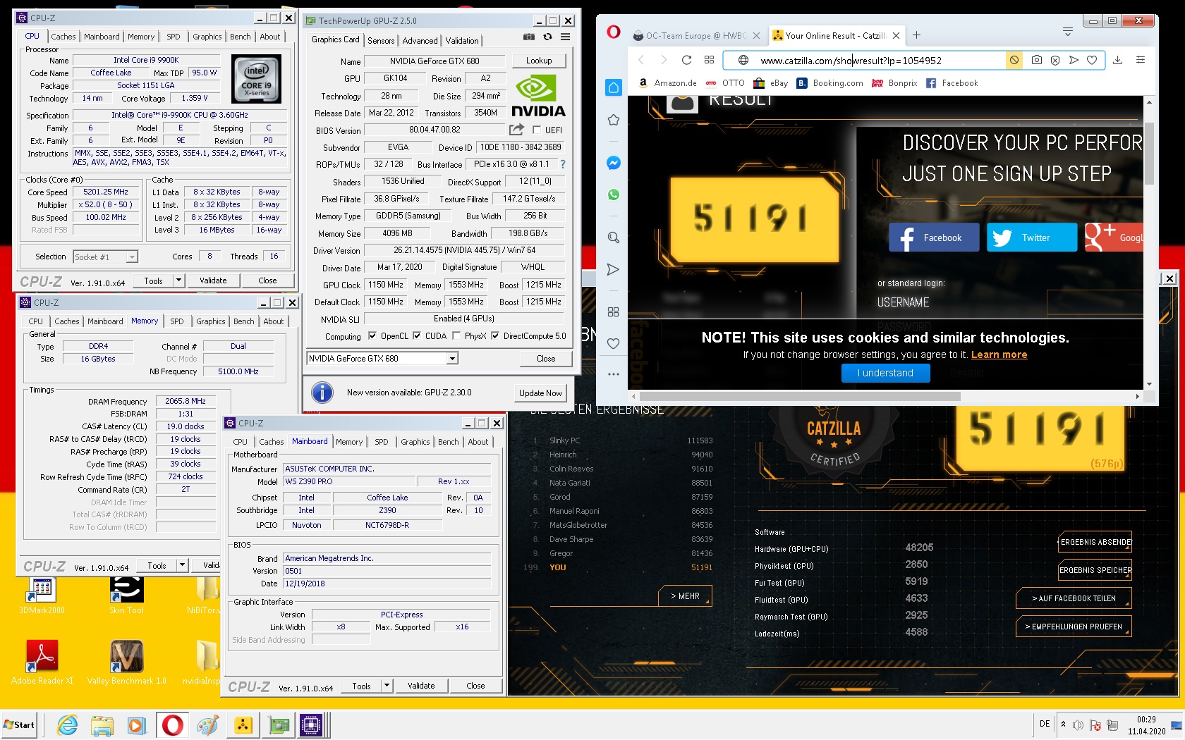Open Messenger in Opera sidebar
The height and width of the screenshot is (740, 1185).
point(614,163)
